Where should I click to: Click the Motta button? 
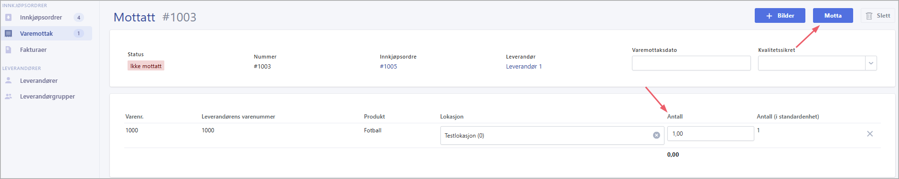pos(833,16)
